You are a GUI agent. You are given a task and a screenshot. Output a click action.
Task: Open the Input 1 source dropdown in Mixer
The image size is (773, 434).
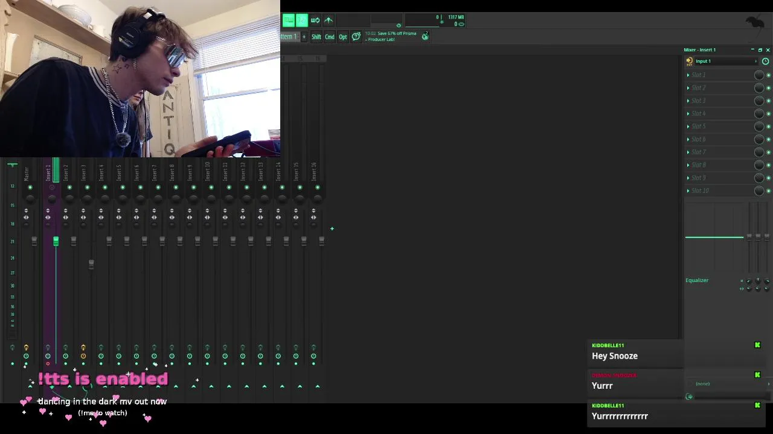point(725,61)
